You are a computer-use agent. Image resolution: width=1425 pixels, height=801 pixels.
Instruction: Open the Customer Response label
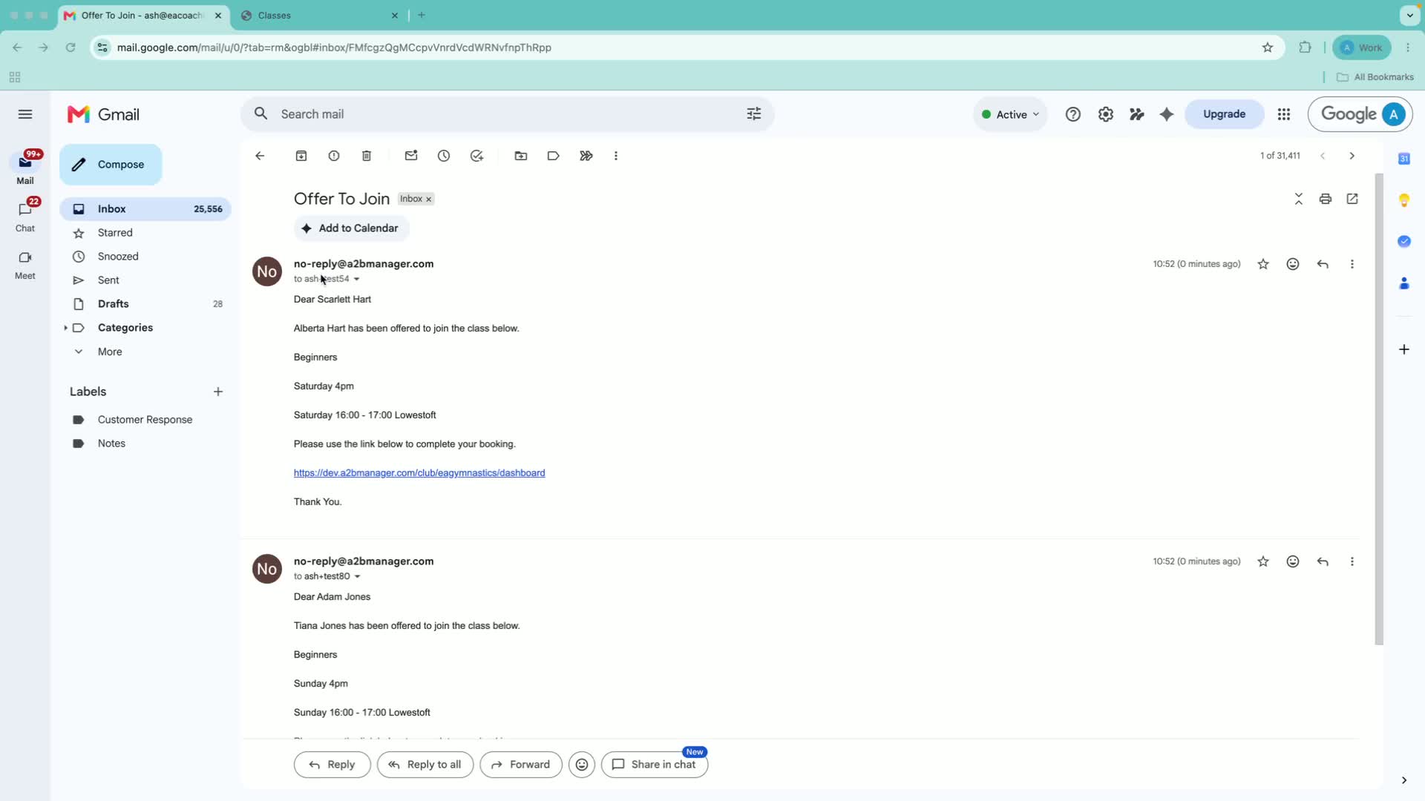(145, 420)
